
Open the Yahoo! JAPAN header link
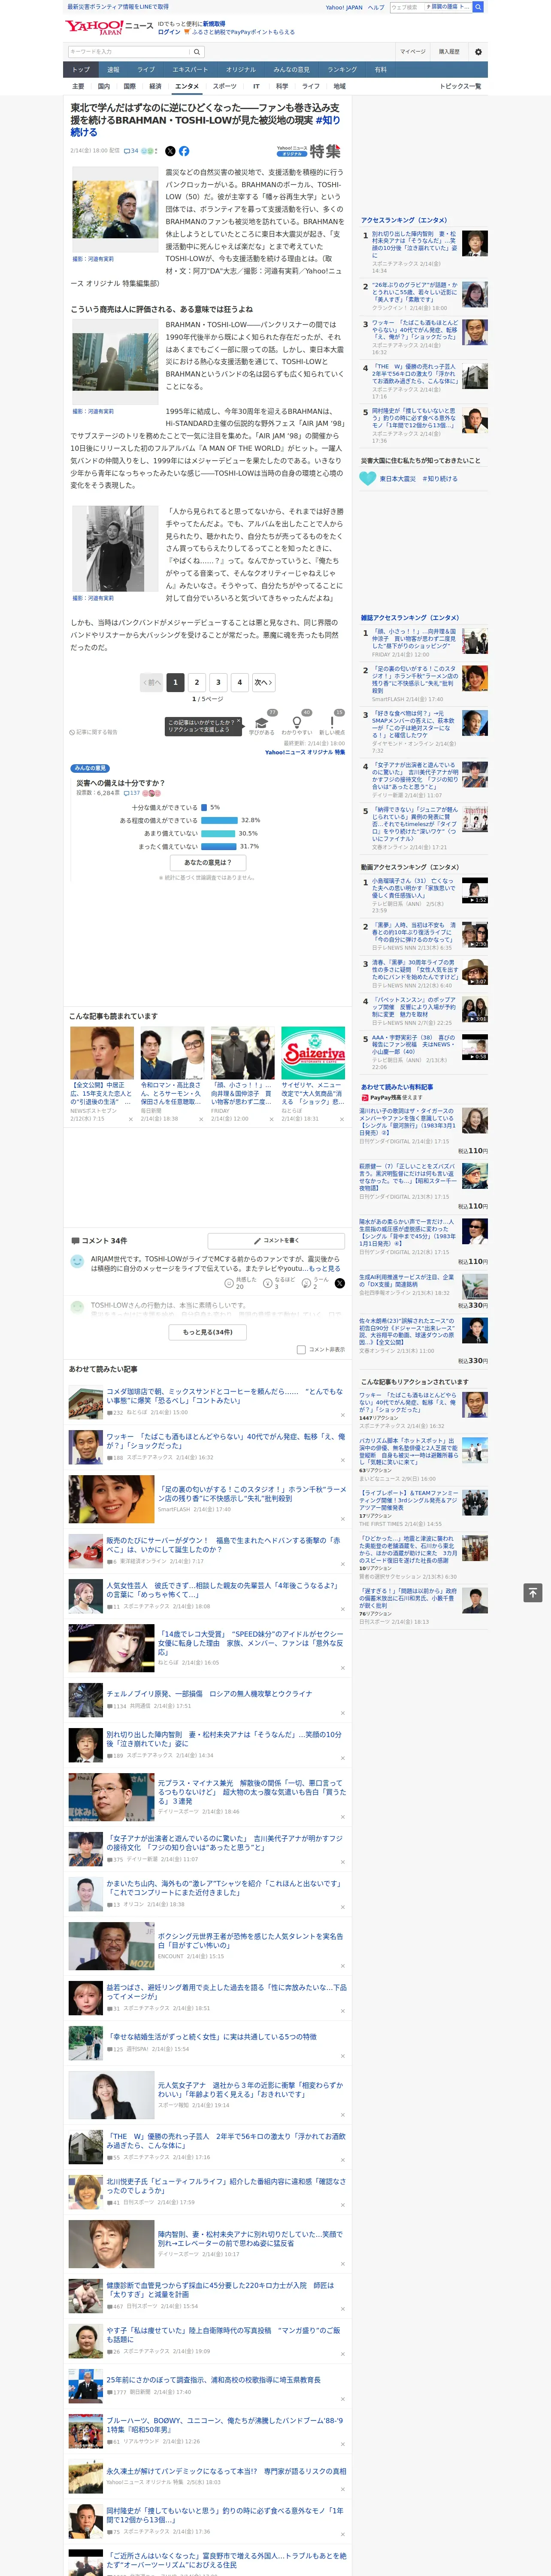[x=344, y=7]
